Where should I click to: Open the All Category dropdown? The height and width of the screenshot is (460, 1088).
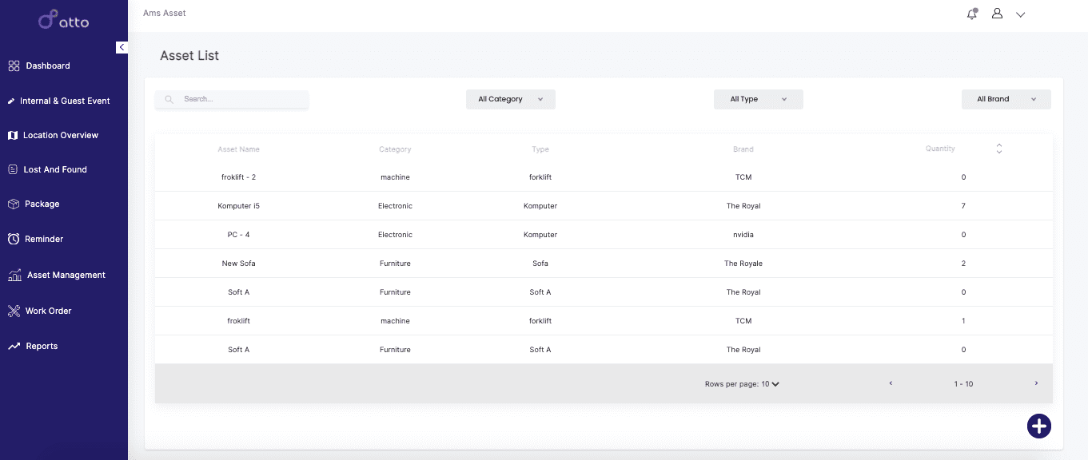511,99
